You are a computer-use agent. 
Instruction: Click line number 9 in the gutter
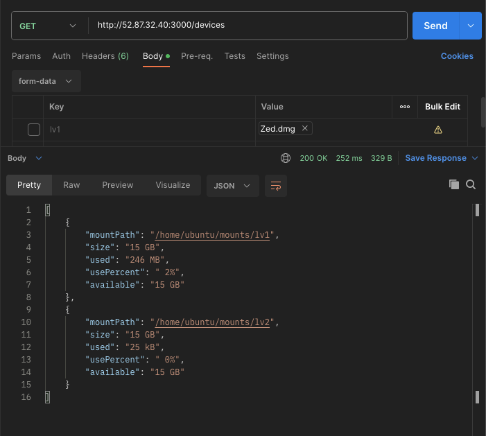point(28,310)
